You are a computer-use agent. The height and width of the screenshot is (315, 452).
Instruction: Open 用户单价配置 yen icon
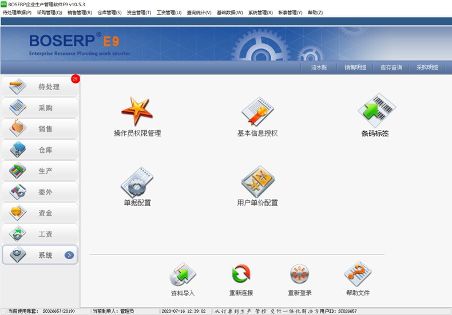[257, 181]
